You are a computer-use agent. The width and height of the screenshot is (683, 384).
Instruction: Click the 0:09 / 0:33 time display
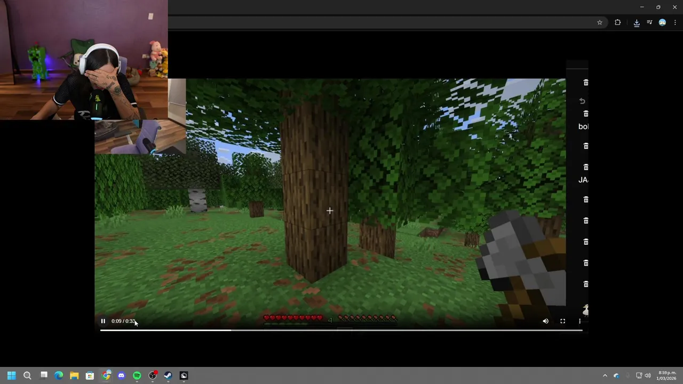123,321
